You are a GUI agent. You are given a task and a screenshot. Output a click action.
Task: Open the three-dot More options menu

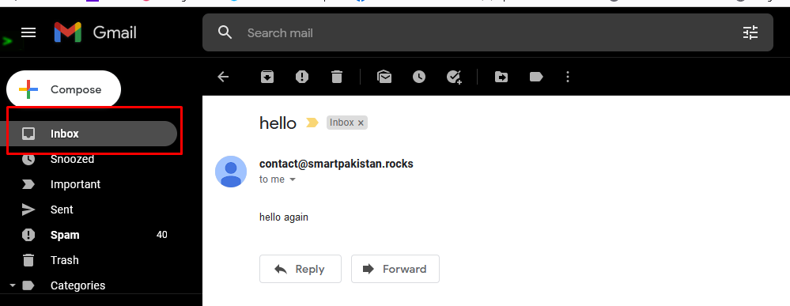click(x=568, y=77)
